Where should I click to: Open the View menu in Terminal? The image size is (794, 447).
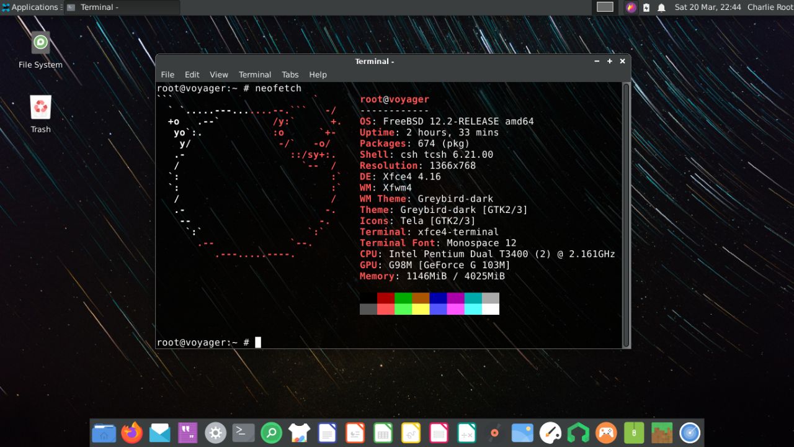point(219,74)
